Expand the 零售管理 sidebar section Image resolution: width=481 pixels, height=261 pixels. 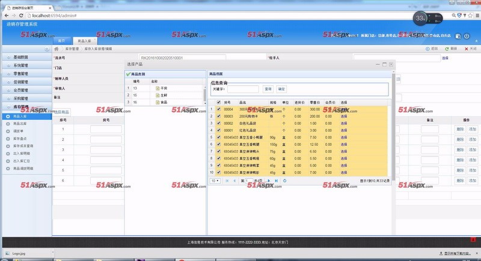(x=26, y=73)
